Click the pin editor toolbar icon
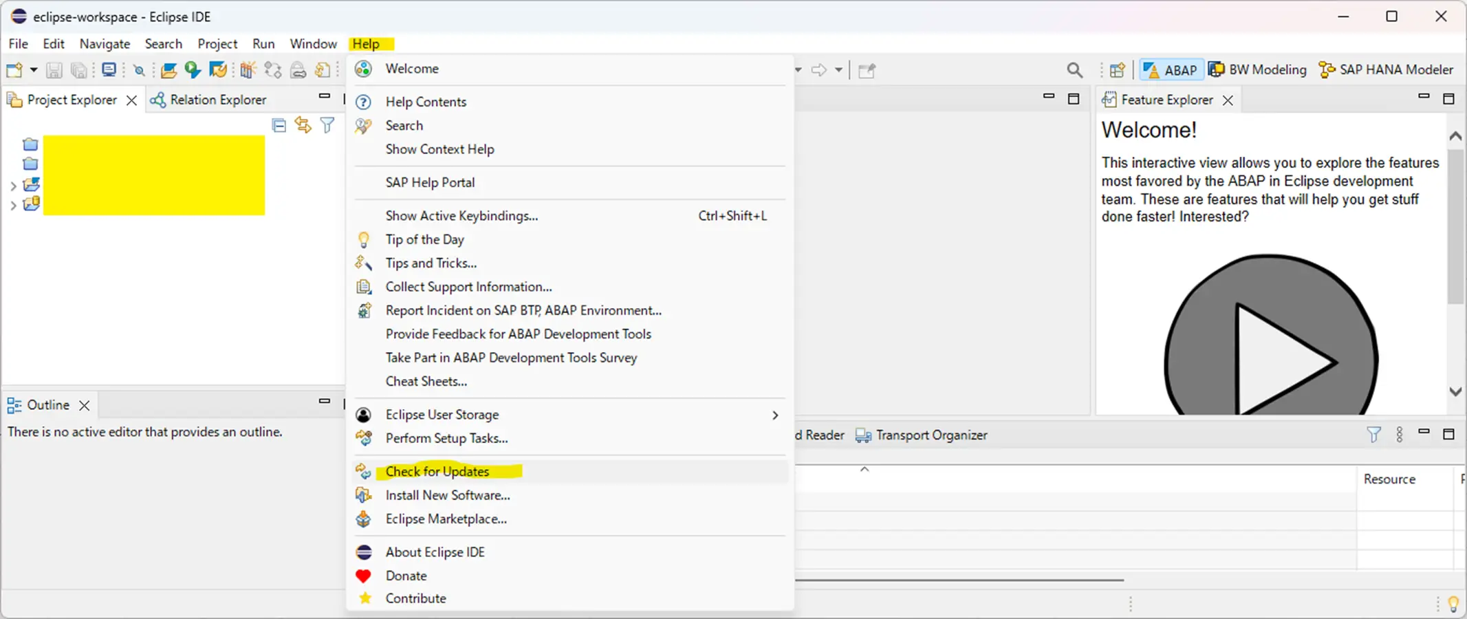The image size is (1467, 619). [867, 70]
